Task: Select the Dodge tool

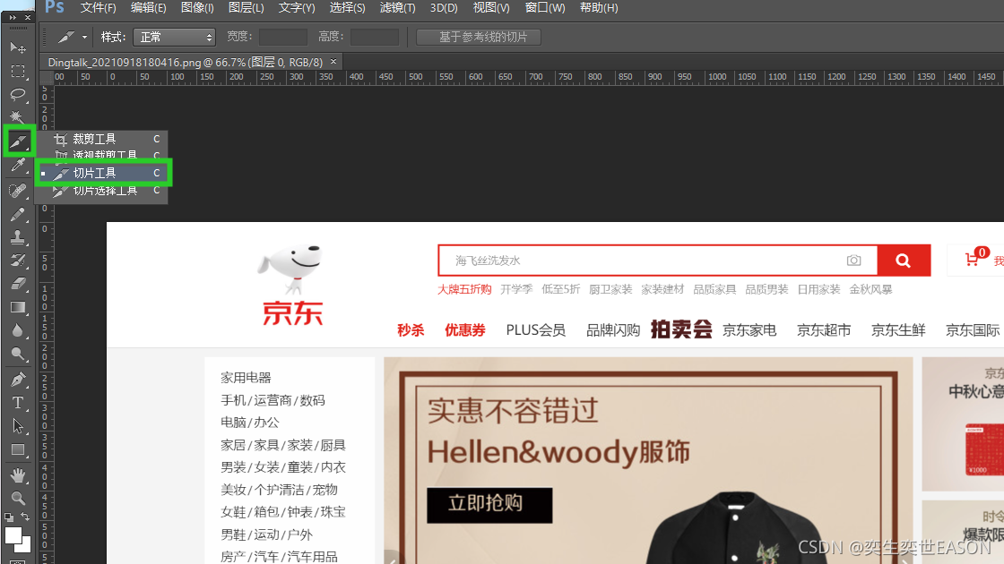Action: coord(18,355)
